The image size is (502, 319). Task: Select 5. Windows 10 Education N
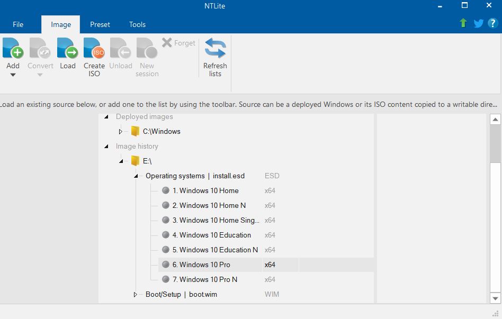click(215, 250)
